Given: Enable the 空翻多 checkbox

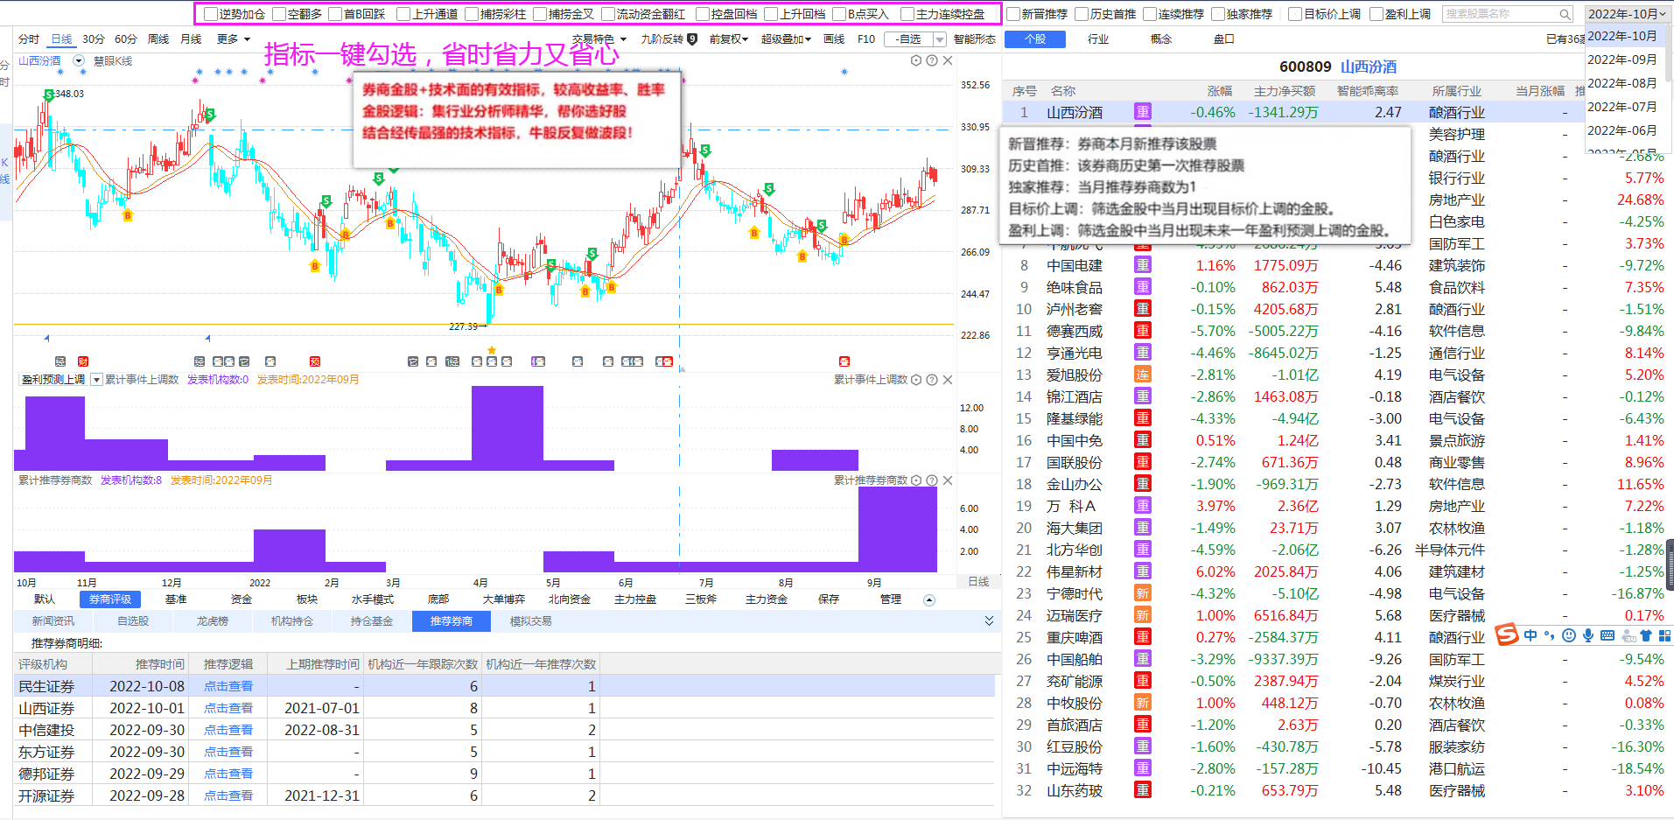Looking at the screenshot, I should pos(279,14).
